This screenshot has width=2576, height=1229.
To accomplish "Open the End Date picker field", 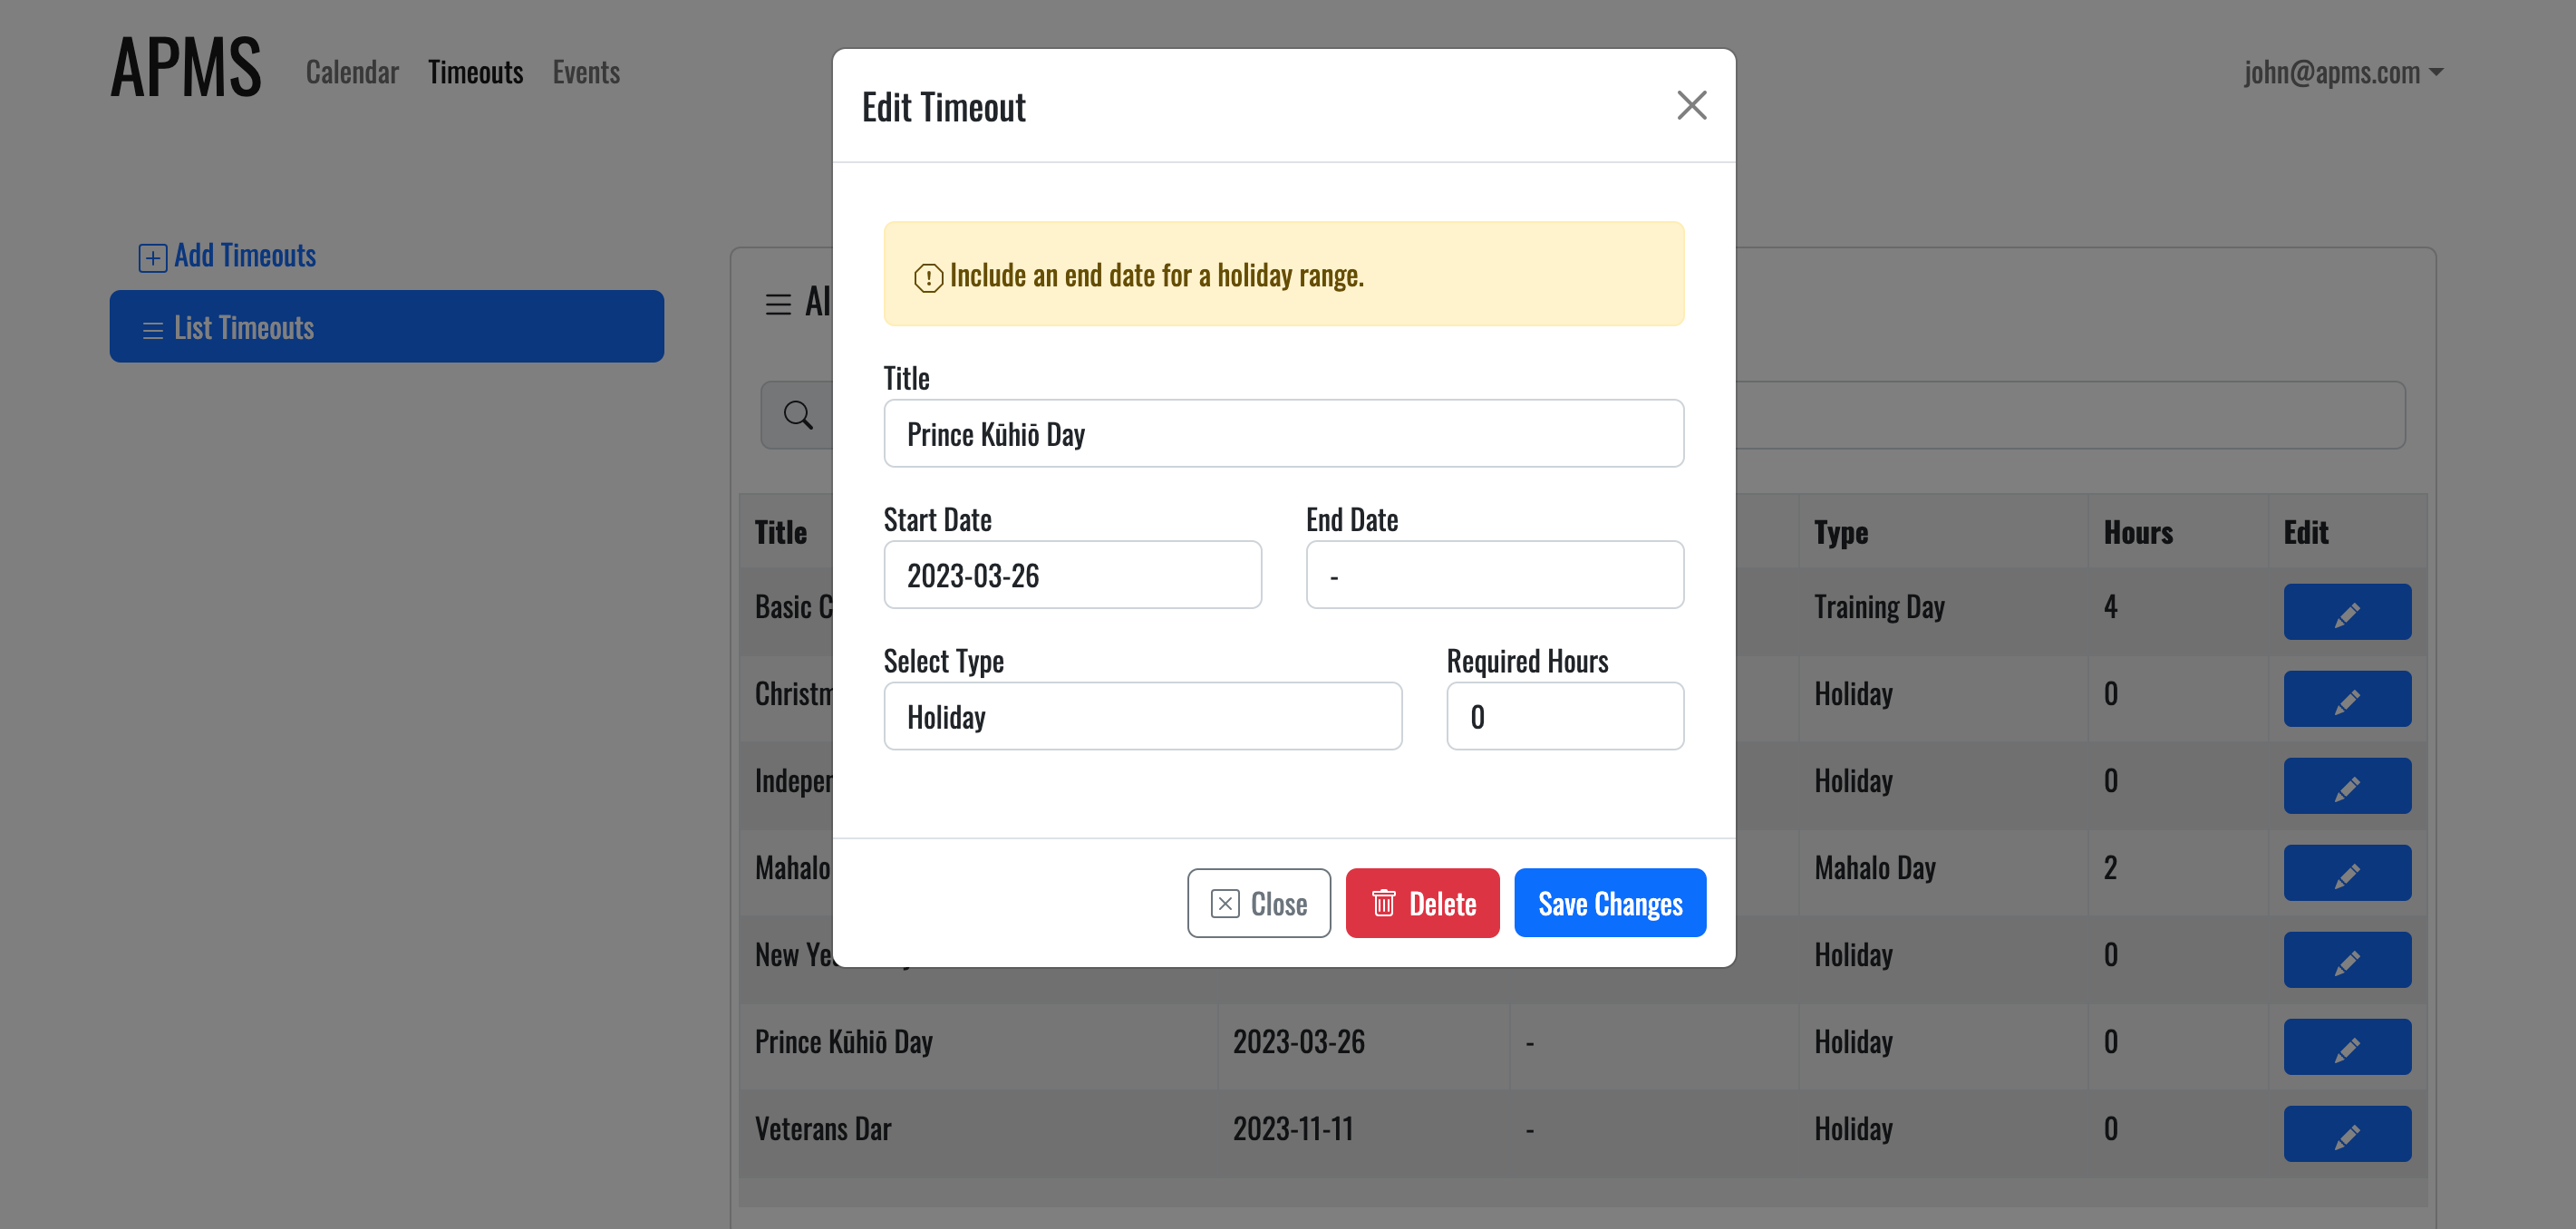I will click(1494, 575).
